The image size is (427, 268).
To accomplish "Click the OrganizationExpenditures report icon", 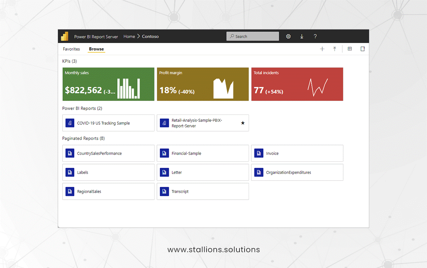I will tap(259, 172).
